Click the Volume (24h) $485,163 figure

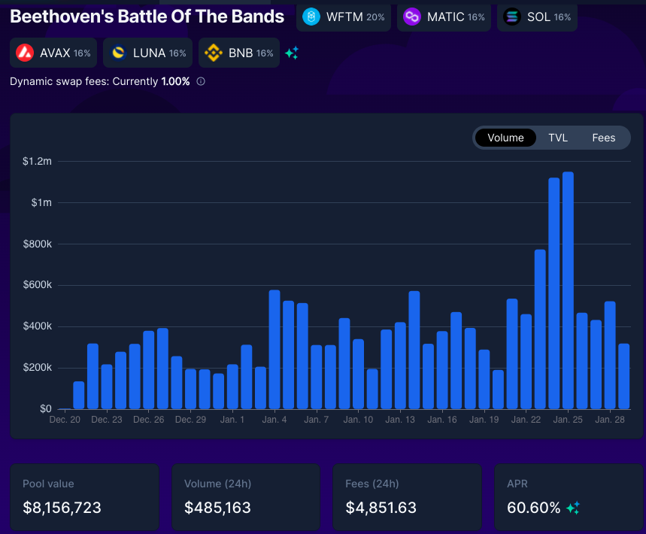pos(217,508)
